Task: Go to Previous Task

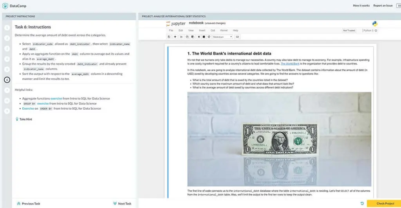Action: 28,204
